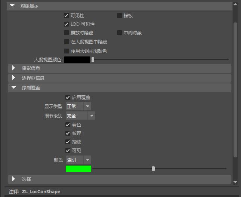Click the green override color swatch
The image size is (241, 197).
pos(78,169)
